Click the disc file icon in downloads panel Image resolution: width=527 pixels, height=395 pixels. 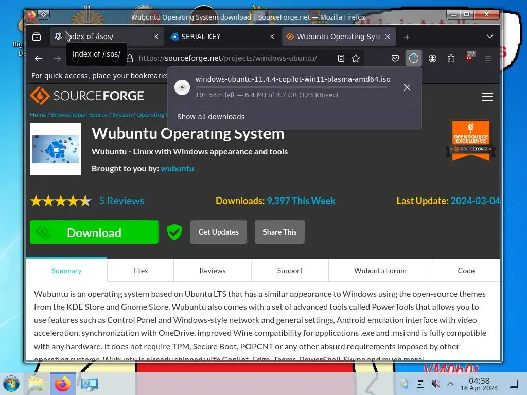tap(182, 87)
